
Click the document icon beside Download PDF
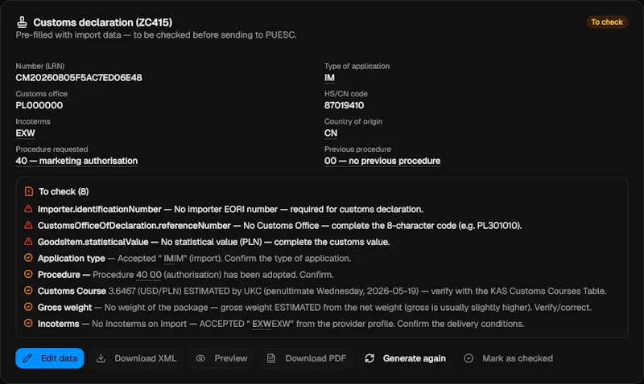(271, 358)
